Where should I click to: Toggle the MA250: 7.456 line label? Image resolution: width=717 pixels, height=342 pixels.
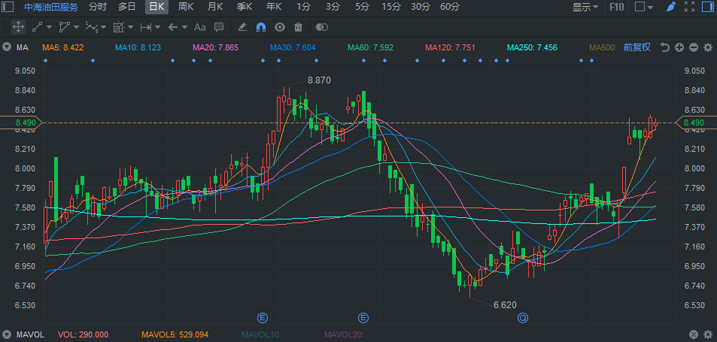click(x=532, y=47)
